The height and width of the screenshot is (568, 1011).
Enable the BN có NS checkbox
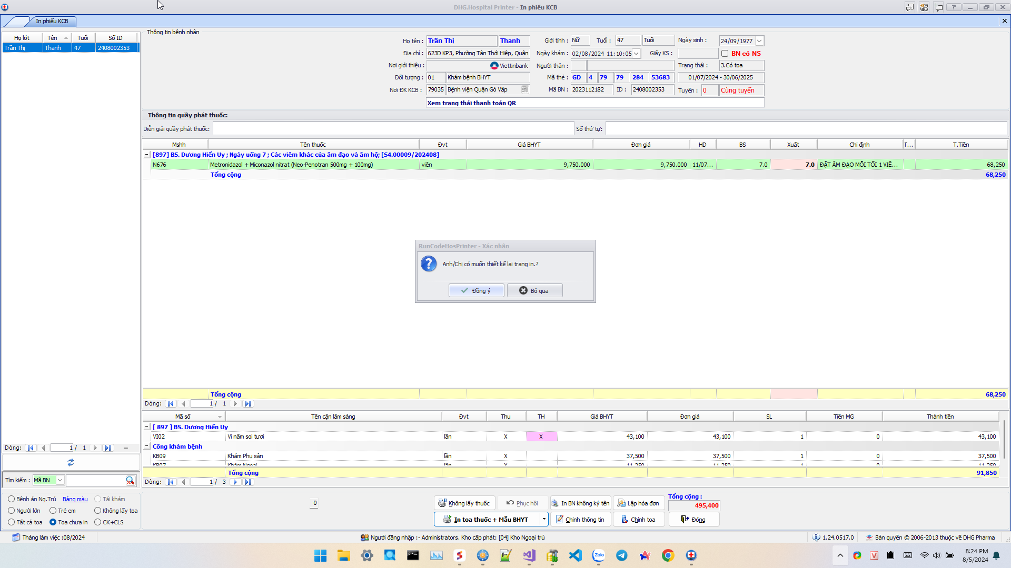pyautogui.click(x=725, y=54)
